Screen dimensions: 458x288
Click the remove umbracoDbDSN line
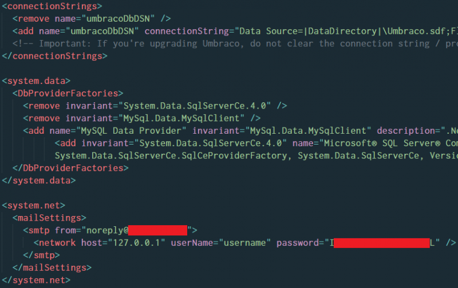(x=92, y=19)
